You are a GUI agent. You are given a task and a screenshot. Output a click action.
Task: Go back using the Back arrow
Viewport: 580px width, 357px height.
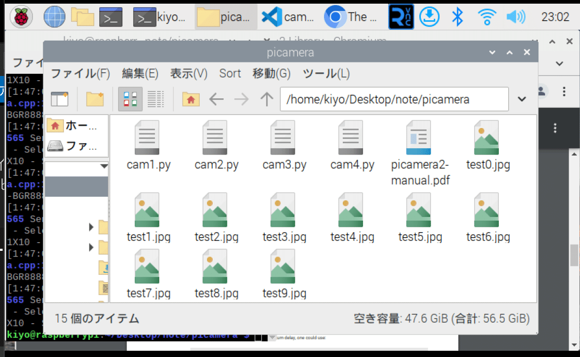pos(216,99)
